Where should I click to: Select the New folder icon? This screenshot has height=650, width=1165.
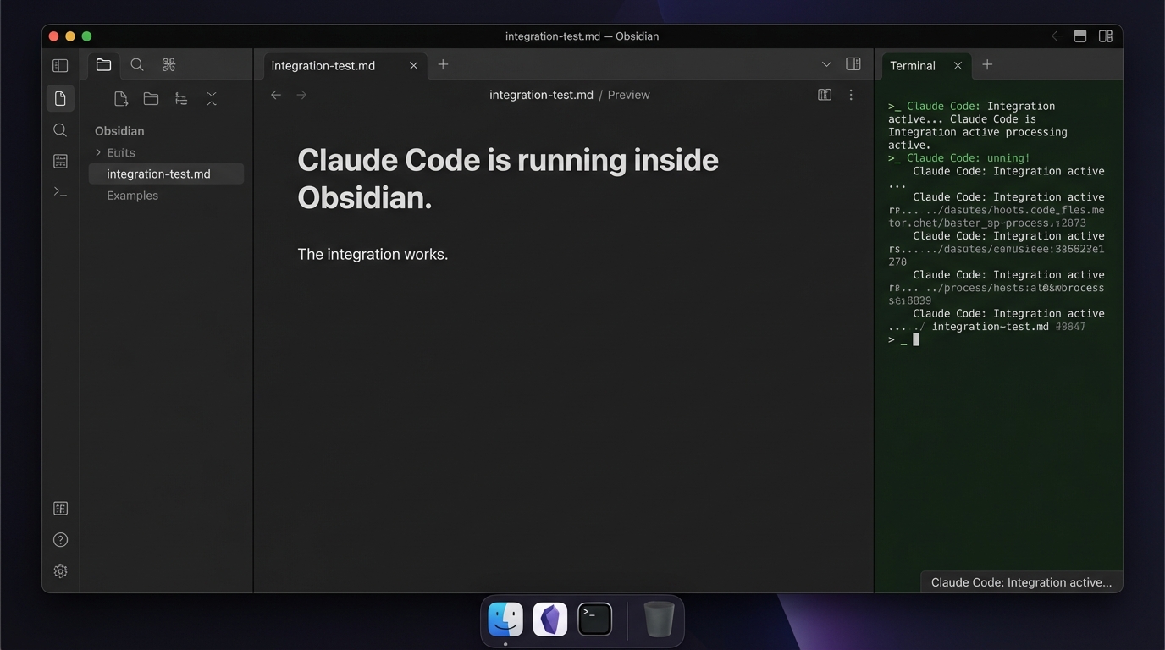tap(151, 98)
